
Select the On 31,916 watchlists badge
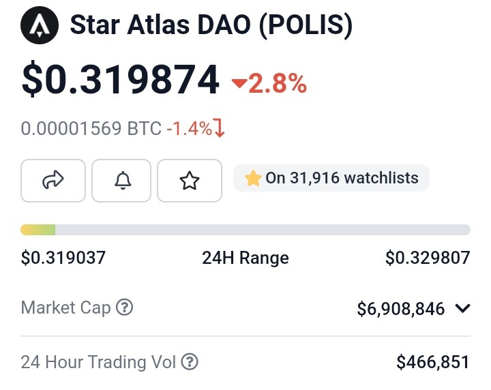[x=331, y=178]
